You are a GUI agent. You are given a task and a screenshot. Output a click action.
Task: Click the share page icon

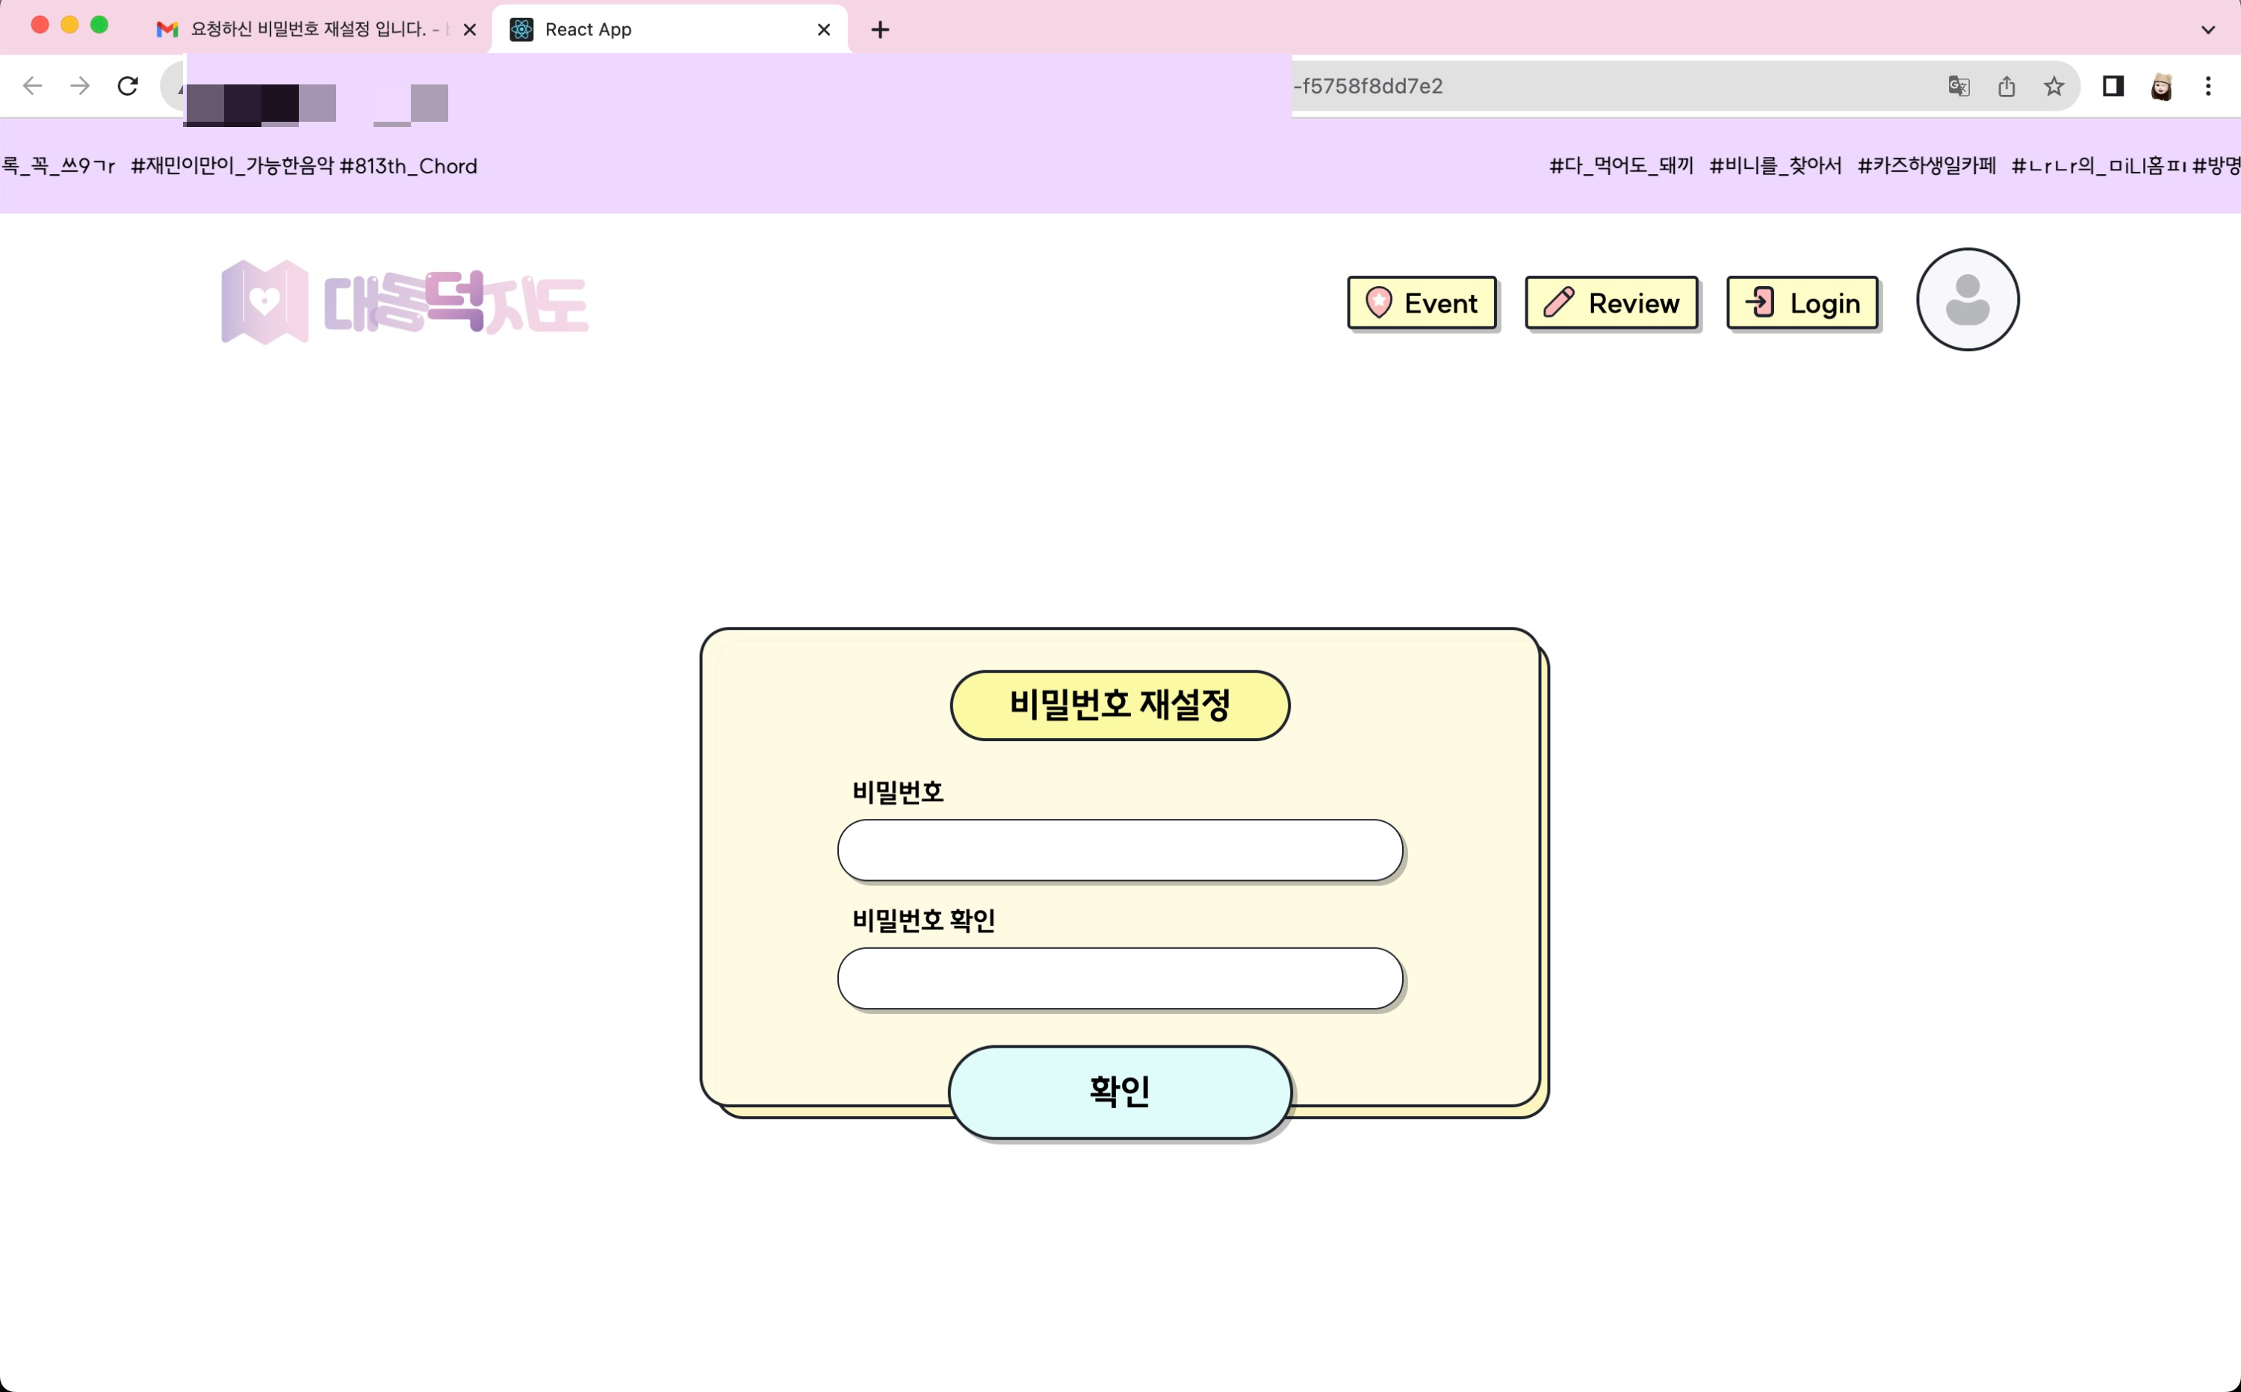(2006, 86)
